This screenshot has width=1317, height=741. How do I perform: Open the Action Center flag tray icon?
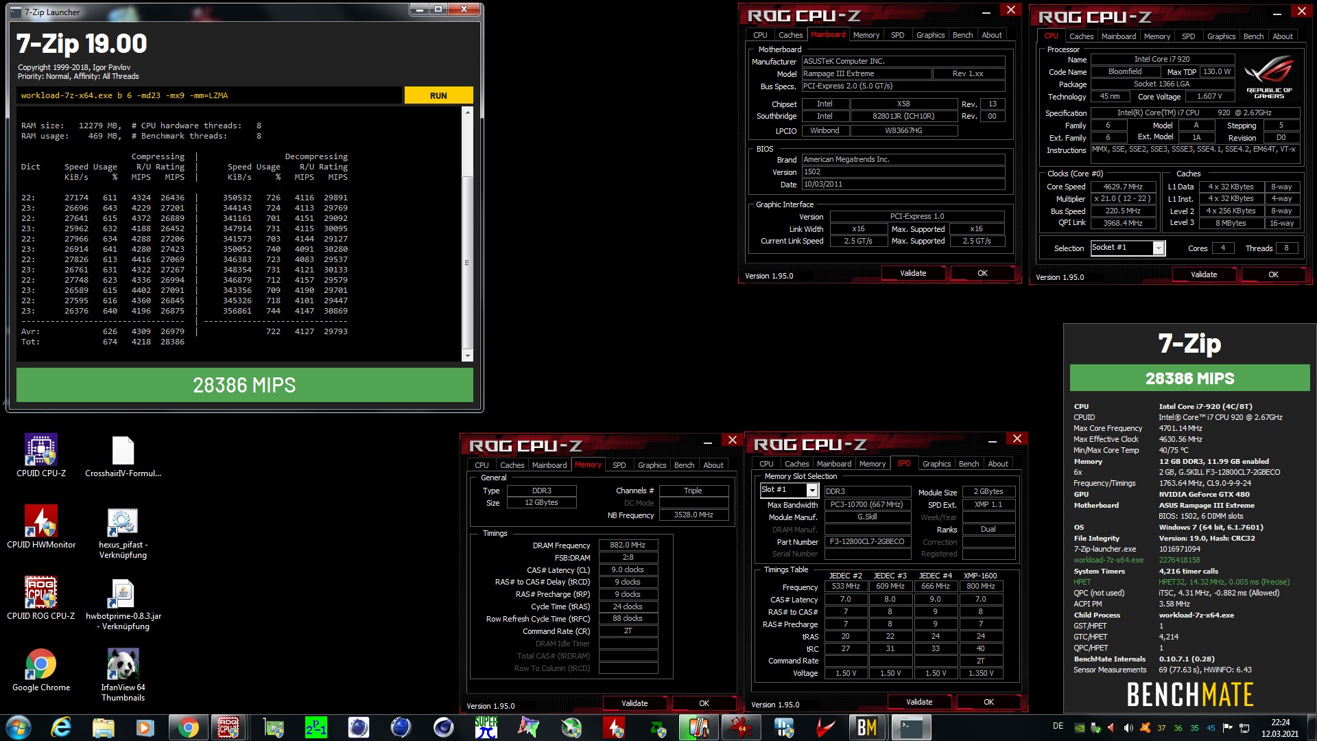(x=1228, y=728)
